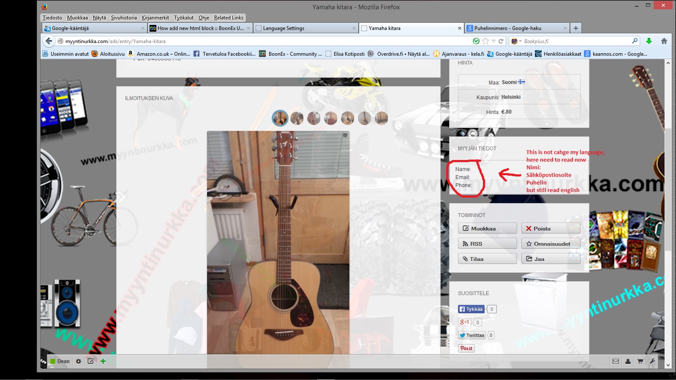This screenshot has height=380, width=676.
Task: Switch to the Language Settings tab
Action: [305, 28]
